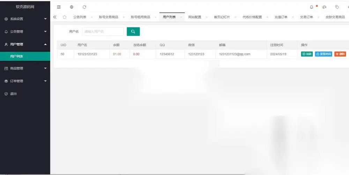
Task: Switch to the 代练价格配置 tab
Action: tap(252, 17)
